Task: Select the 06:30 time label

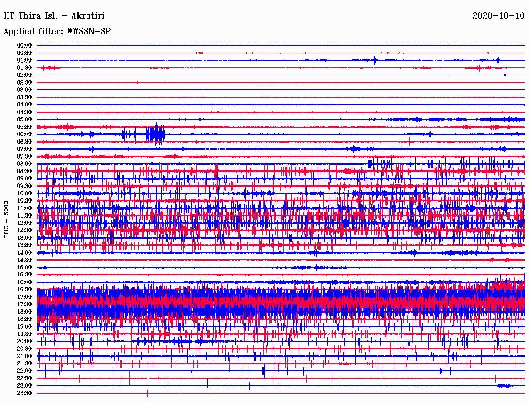Action: pyautogui.click(x=24, y=142)
